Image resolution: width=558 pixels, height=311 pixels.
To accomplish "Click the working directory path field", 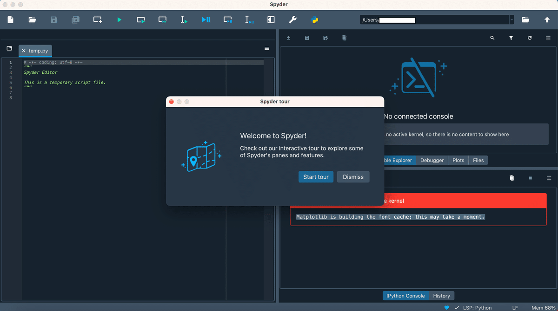I will 434,19.
